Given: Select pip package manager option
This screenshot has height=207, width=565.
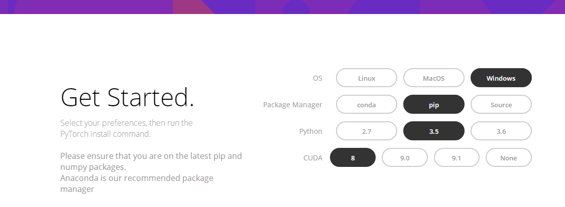Looking at the screenshot, I should click(x=433, y=105).
